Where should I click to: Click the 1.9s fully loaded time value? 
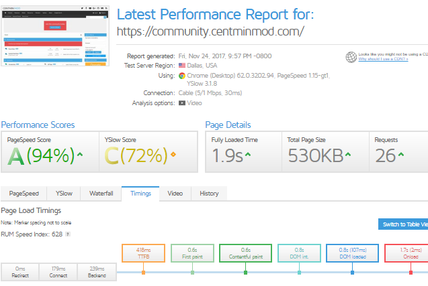click(227, 155)
